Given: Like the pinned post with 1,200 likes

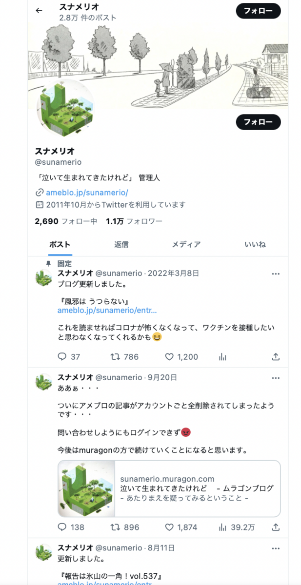Looking at the screenshot, I should (x=169, y=357).
